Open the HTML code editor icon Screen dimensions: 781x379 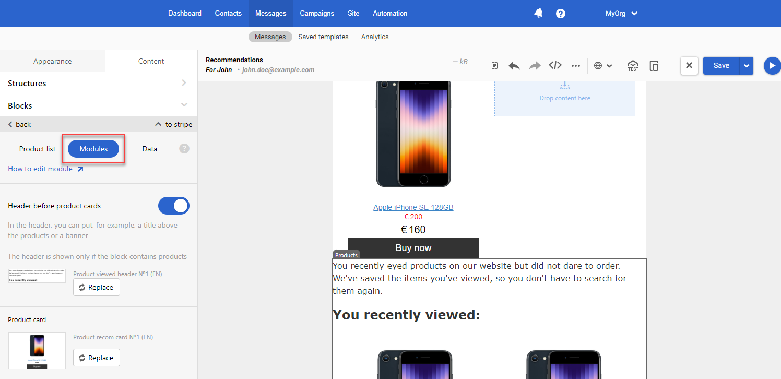tap(555, 66)
